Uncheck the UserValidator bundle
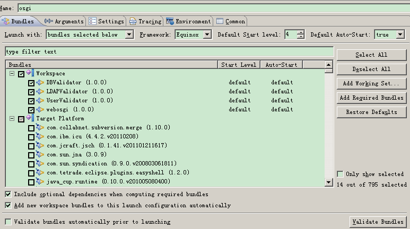This screenshot has width=410, height=229. click(x=31, y=101)
